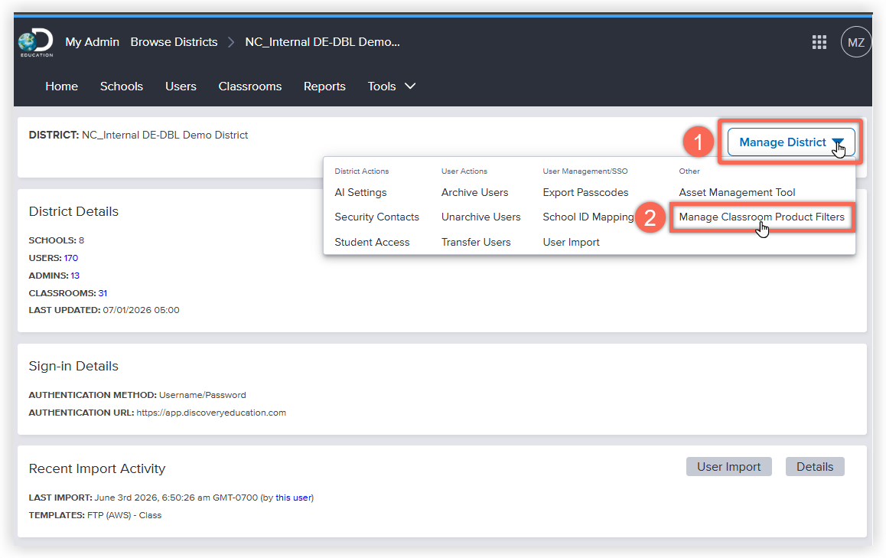Select AI Settings menu entry
Viewport: 886px width, 558px height.
360,193
